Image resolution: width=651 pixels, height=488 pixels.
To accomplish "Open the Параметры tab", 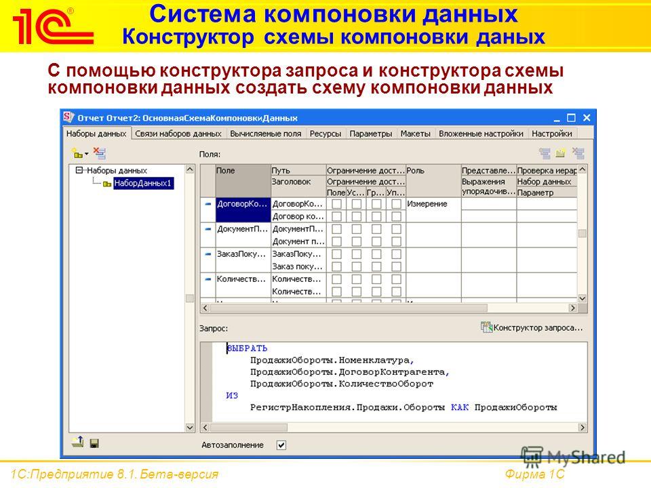I will pos(371,134).
